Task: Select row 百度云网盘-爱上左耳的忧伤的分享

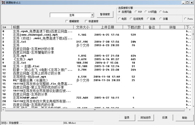Action: pos(97,87)
